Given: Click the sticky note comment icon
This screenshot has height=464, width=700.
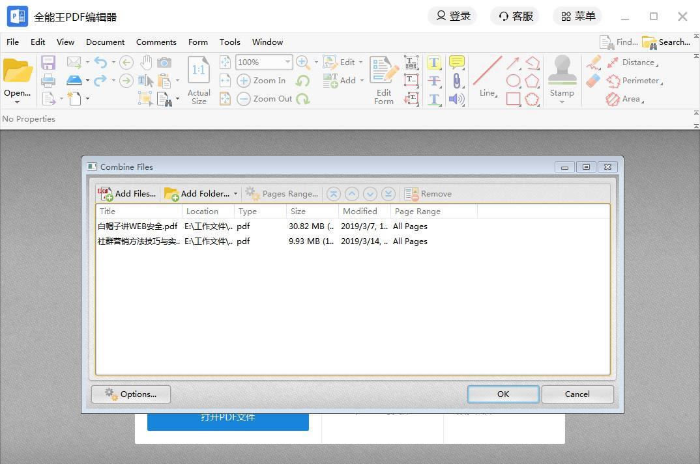Looking at the screenshot, I should 457,62.
